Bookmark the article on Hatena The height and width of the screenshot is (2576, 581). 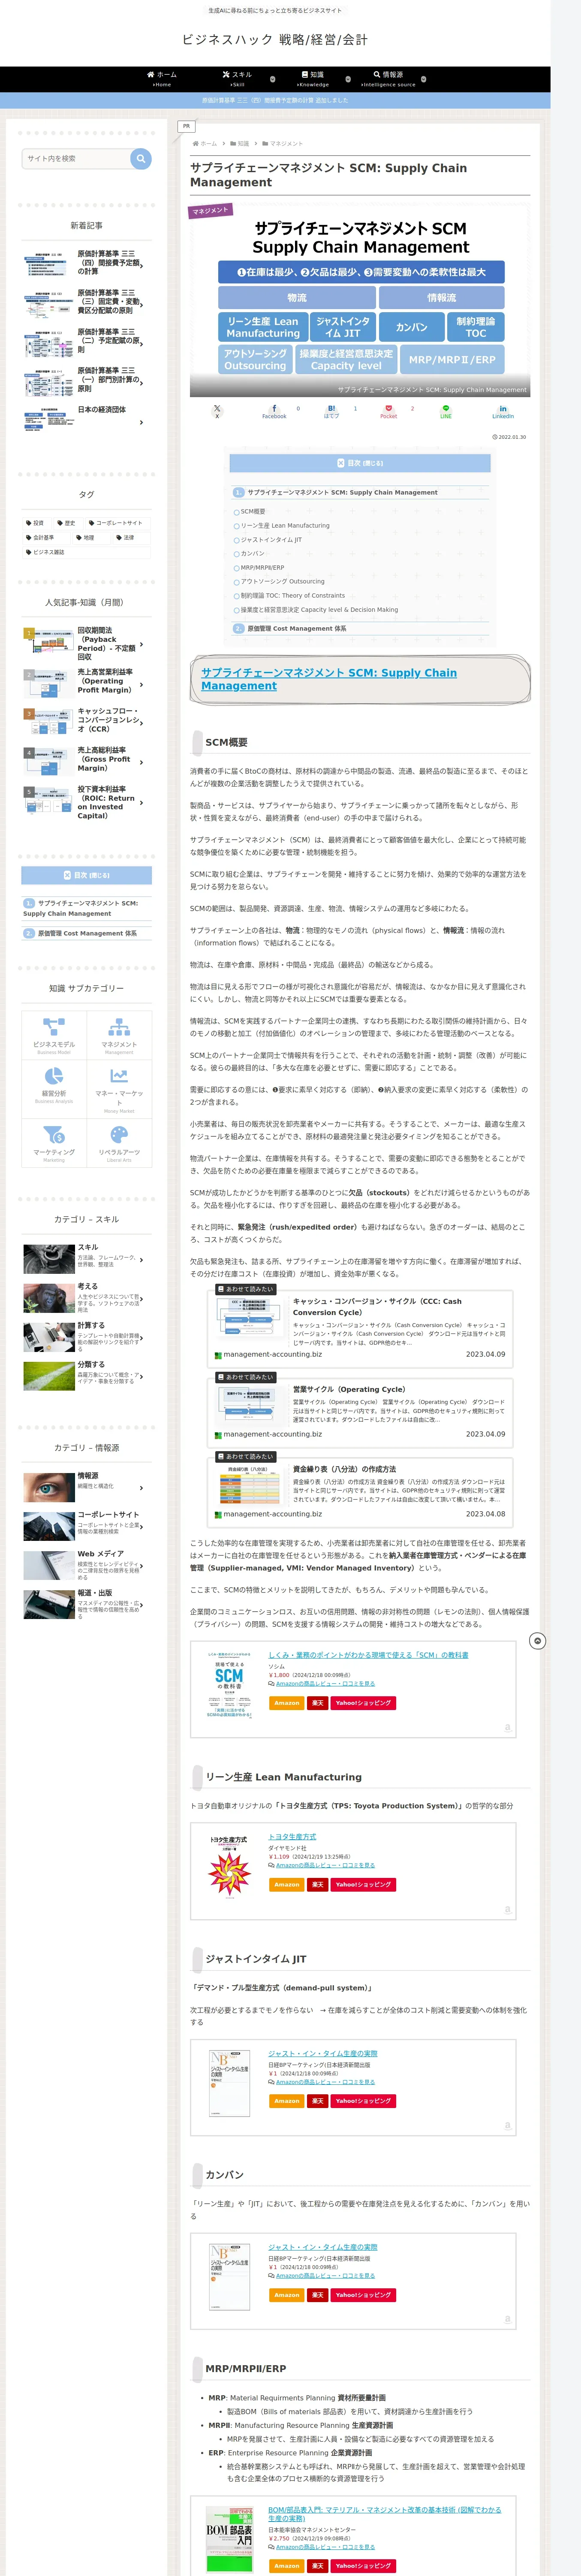tap(331, 411)
